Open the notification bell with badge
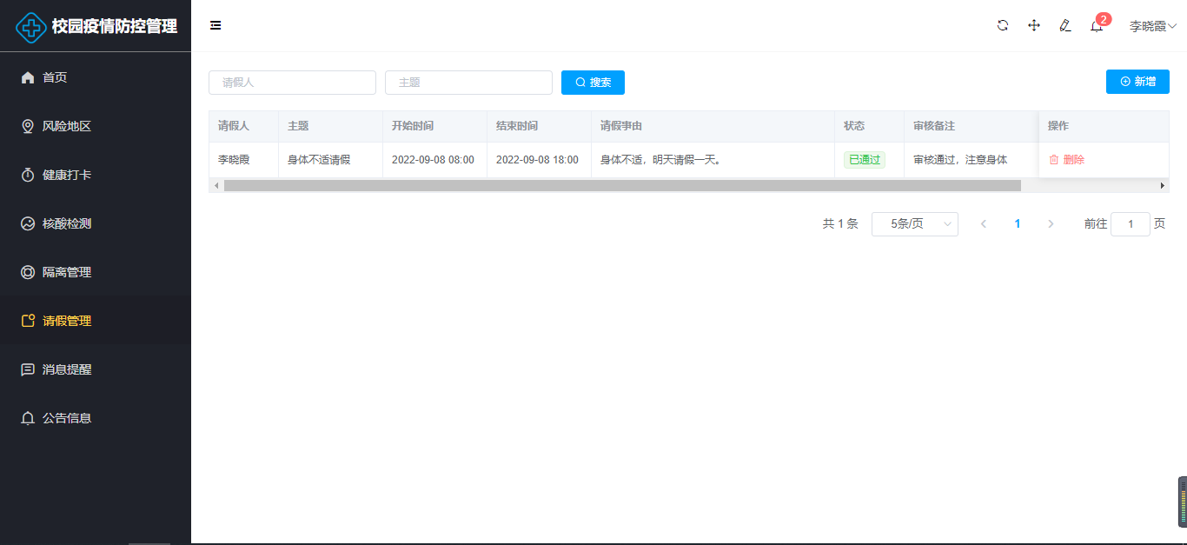 1097,26
